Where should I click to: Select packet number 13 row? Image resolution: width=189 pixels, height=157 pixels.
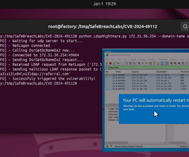(147, 81)
